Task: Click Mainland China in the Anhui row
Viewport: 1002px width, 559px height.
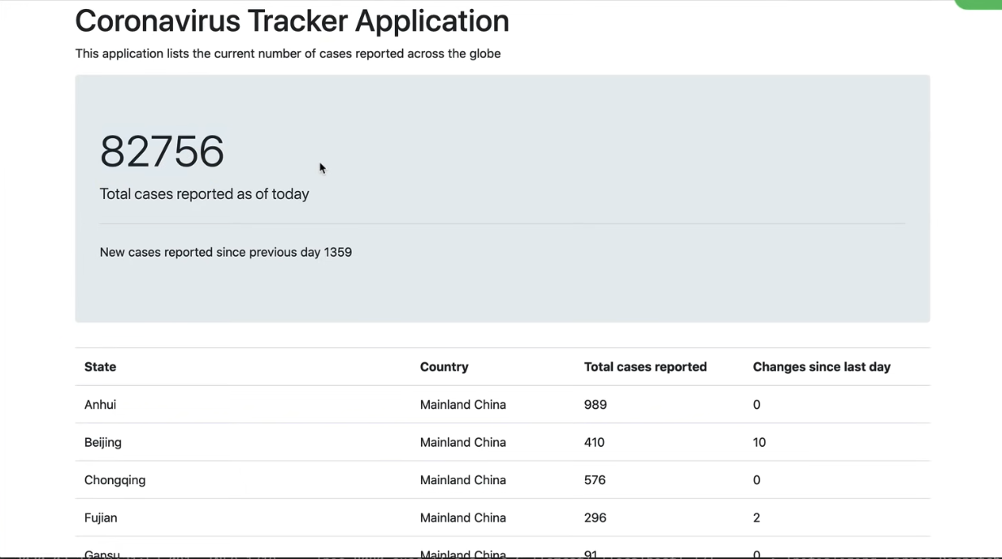Action: point(462,405)
